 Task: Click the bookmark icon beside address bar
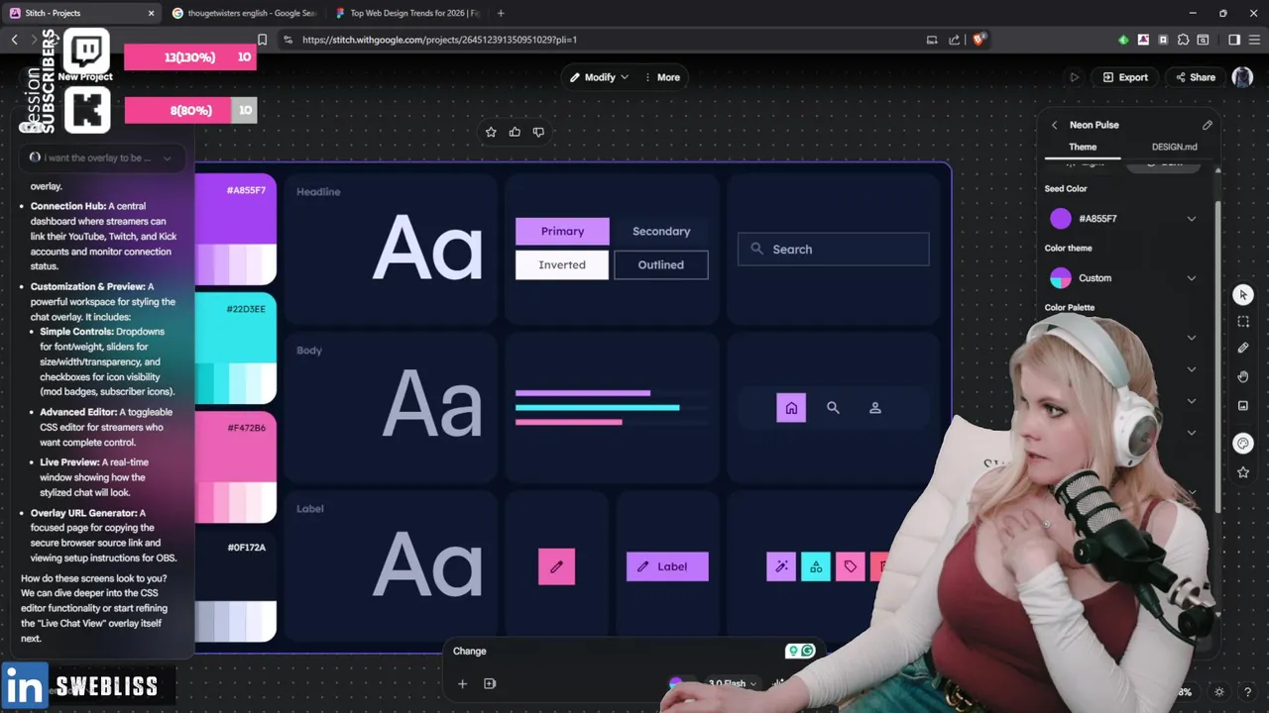click(262, 40)
